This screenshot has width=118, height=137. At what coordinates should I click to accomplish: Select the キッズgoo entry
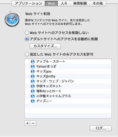tap(68, 71)
